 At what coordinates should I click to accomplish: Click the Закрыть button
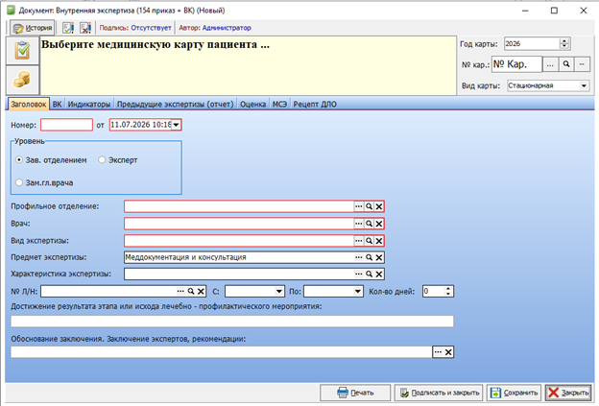(x=568, y=393)
